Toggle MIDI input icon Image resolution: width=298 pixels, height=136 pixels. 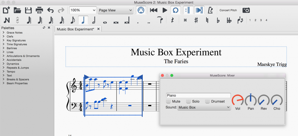click(141, 10)
